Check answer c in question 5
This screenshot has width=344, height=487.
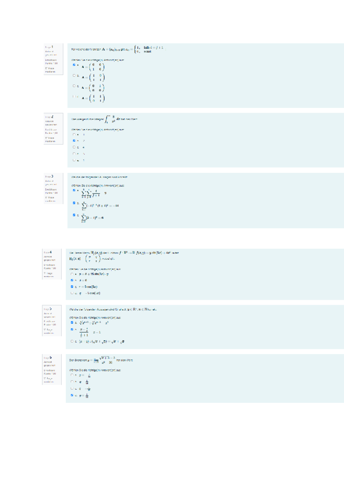pos(72,341)
